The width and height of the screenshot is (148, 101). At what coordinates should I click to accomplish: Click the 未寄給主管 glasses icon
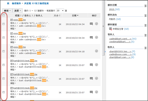(x=110, y=29)
